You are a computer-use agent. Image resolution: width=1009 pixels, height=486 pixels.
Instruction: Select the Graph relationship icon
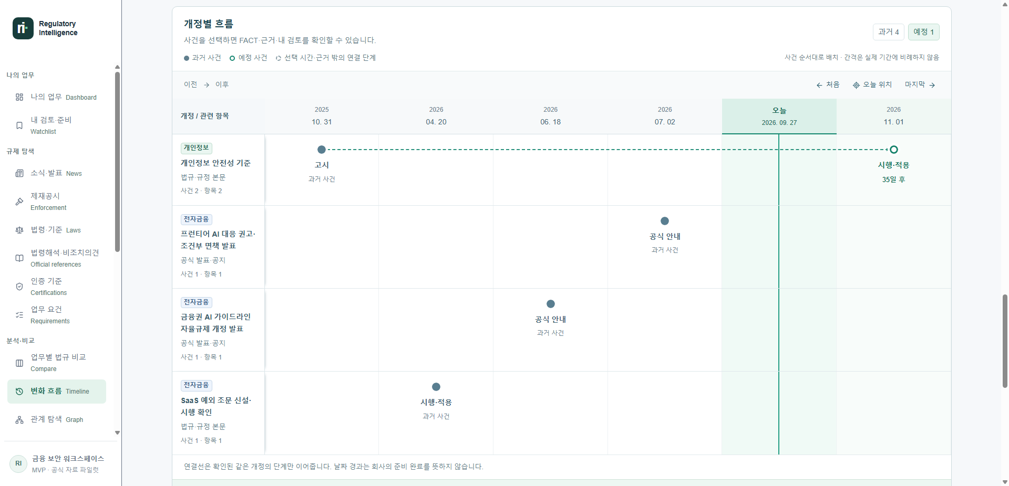coord(19,420)
